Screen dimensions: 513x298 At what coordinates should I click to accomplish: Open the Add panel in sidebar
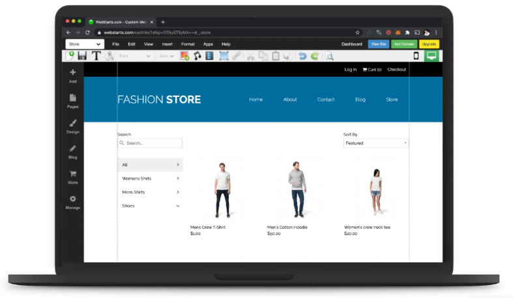(72, 76)
